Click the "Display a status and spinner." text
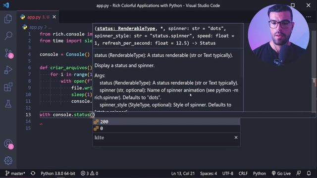Screen dimensions: 317x178 (x=124, y=66)
